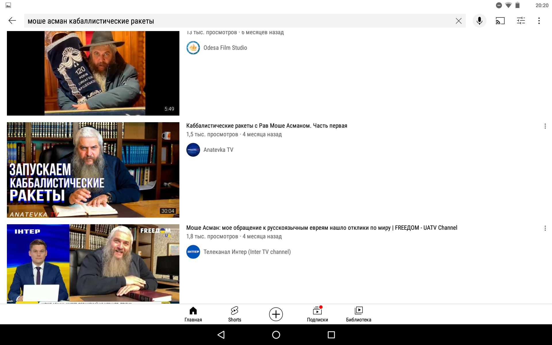552x345 pixels.
Task: Tap 1,5 тыс. просмотров · 4 месяца назад
Action: pos(234,134)
